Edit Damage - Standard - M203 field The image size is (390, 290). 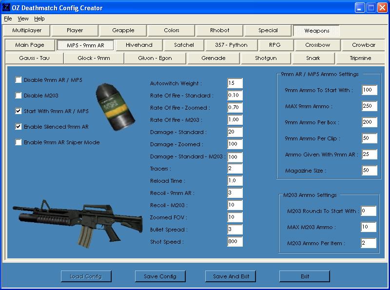pos(235,157)
